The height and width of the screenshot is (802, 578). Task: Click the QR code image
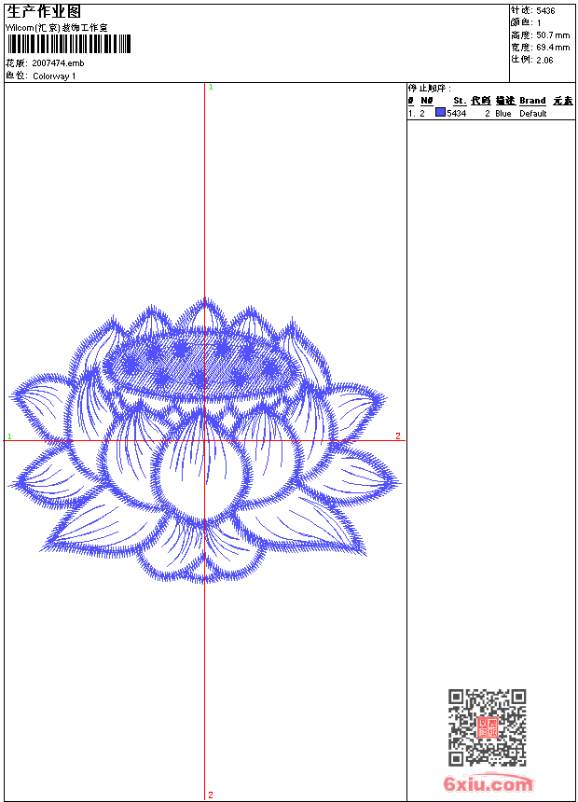point(487,727)
